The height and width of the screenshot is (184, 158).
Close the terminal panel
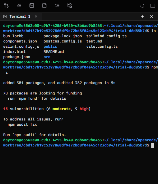tap(152, 16)
